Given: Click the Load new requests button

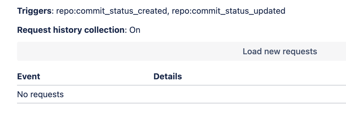Looking at the screenshot, I should [280, 51].
